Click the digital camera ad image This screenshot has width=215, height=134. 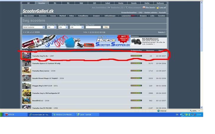coord(136,42)
